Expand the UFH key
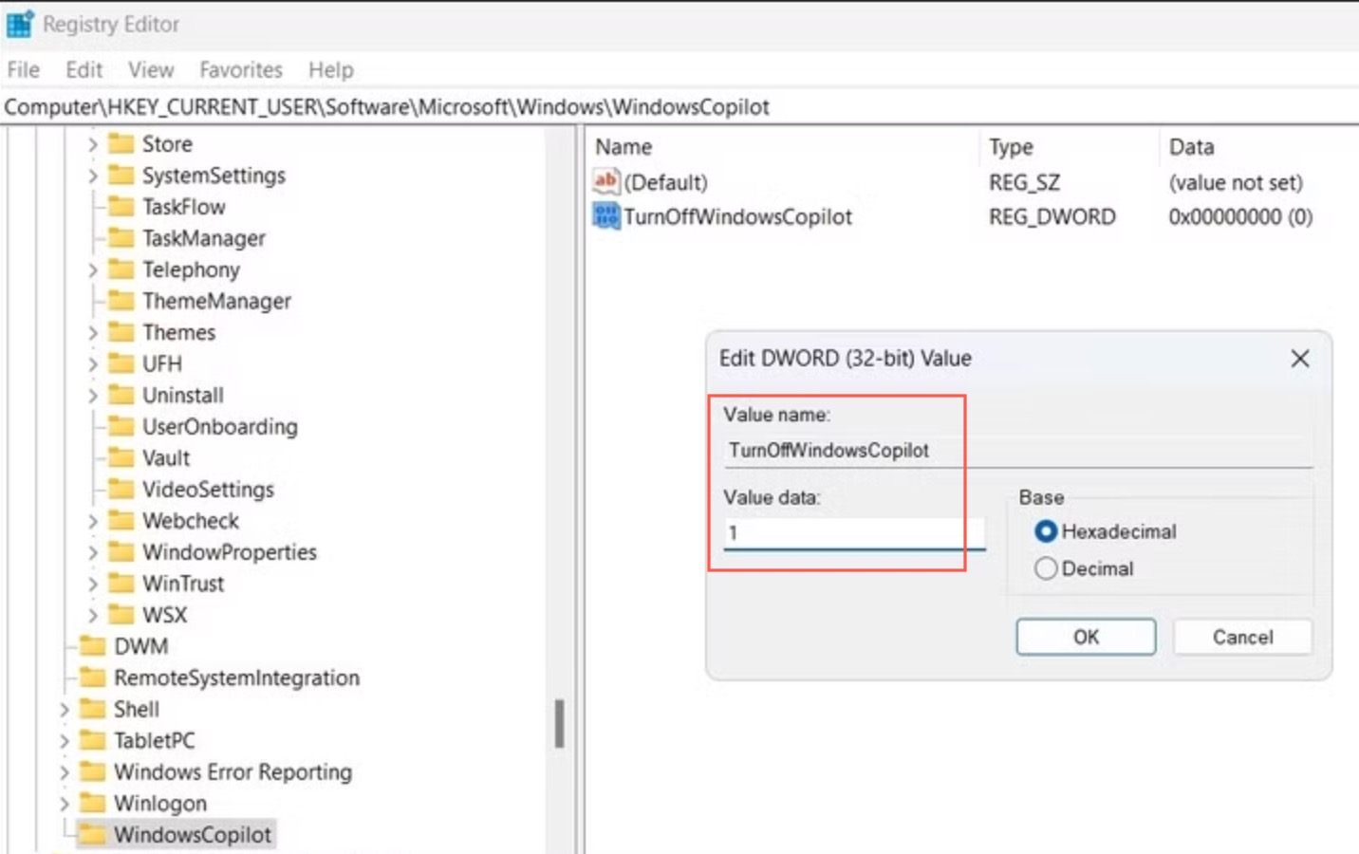This screenshot has height=854, width=1359. [92, 363]
